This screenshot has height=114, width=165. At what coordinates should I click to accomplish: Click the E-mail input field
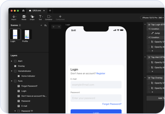[x=96, y=85]
